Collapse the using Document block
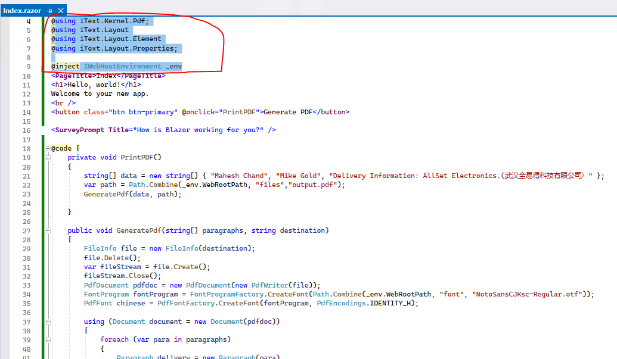The height and width of the screenshot is (359, 617). pyautogui.click(x=48, y=322)
